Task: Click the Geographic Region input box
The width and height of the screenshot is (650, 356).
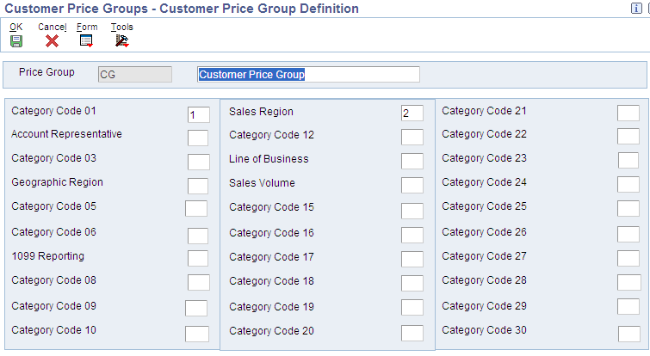Action: click(x=198, y=186)
